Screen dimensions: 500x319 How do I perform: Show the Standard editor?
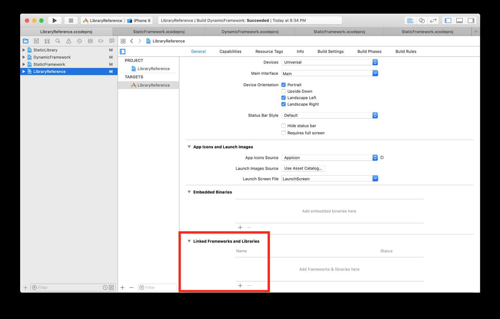pos(410,20)
